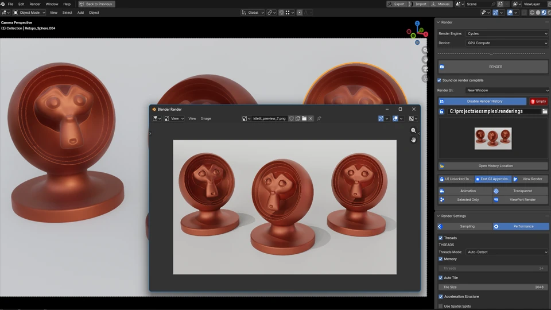Viewport: 551px width, 310px height.
Task: Open the View mode dropdown in Blender Render window
Action: click(174, 118)
